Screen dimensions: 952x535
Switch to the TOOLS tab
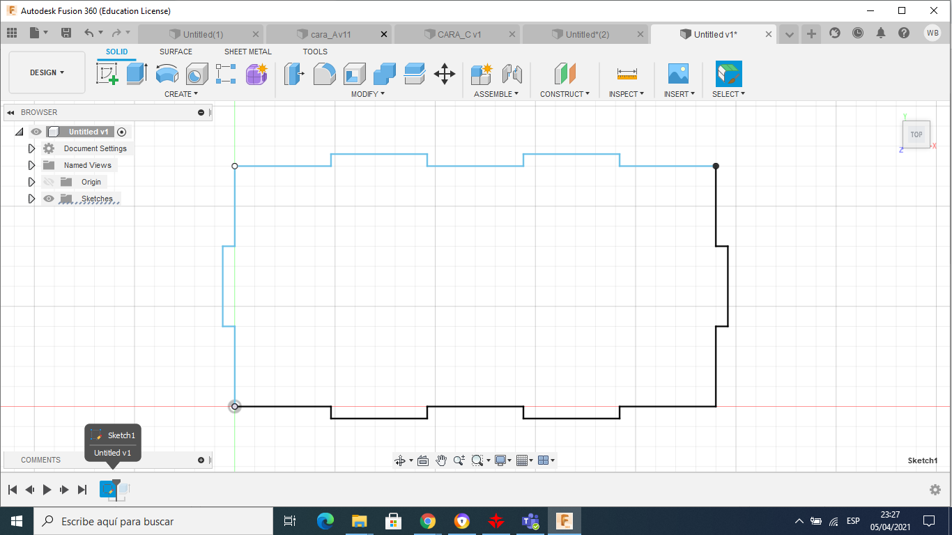[315, 52]
